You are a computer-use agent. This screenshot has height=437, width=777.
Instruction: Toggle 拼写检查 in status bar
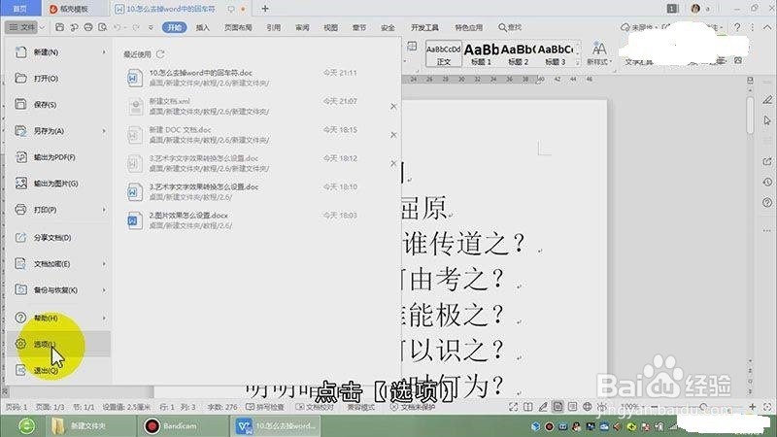[x=264, y=407]
